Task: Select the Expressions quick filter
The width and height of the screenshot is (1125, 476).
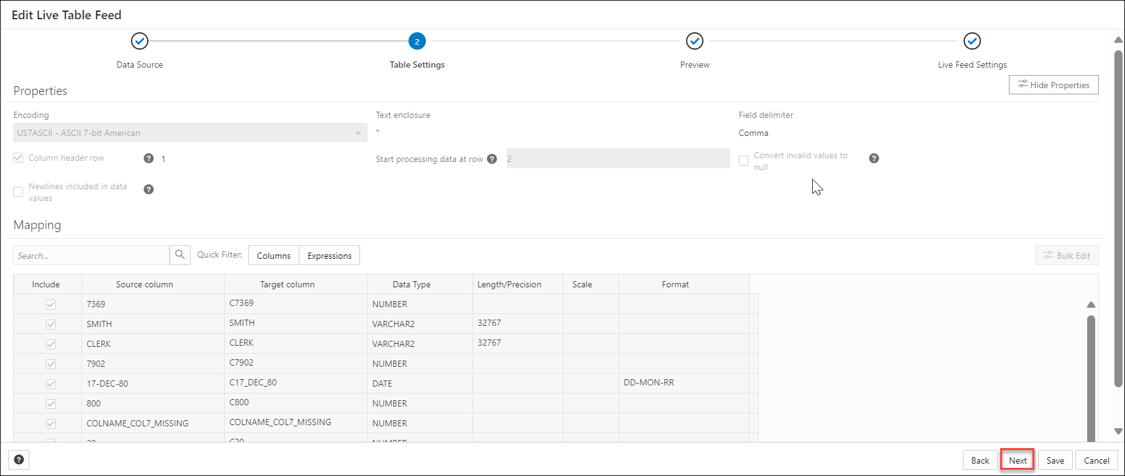Action: click(330, 256)
